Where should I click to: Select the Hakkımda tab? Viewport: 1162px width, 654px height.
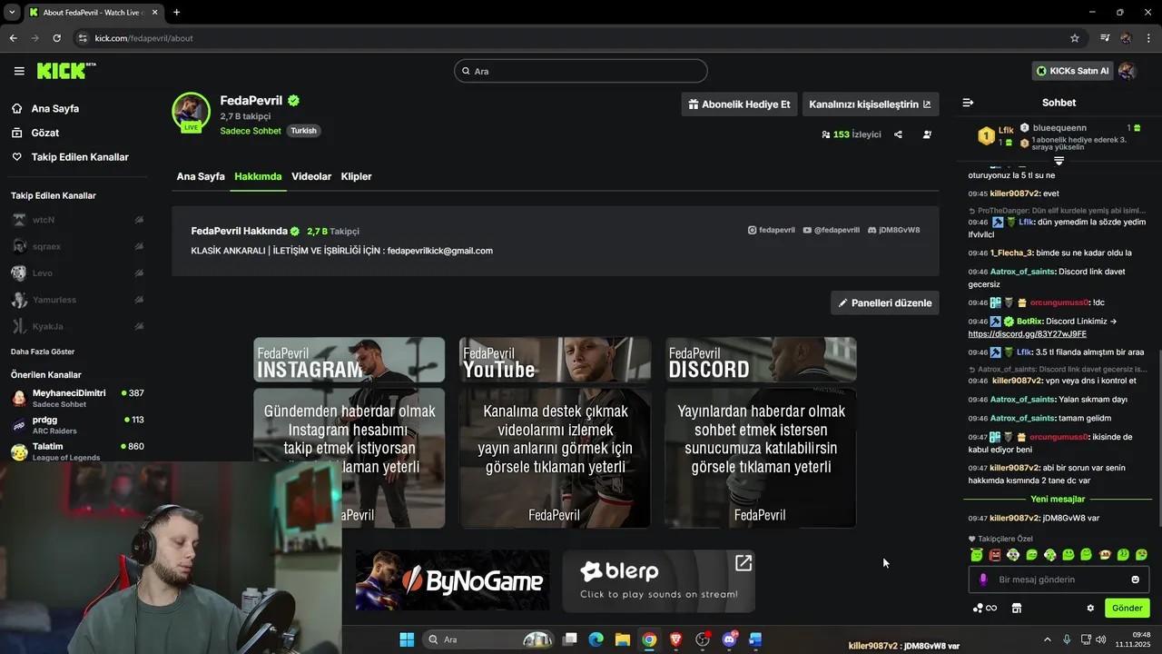pyautogui.click(x=258, y=176)
